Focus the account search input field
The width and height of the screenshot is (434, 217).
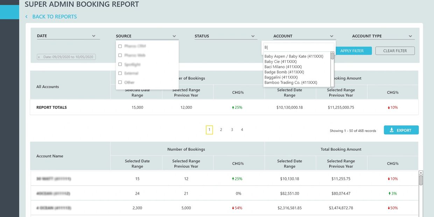click(x=297, y=47)
